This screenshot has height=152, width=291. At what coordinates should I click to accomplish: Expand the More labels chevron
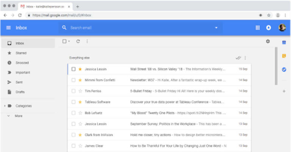pos(9,116)
